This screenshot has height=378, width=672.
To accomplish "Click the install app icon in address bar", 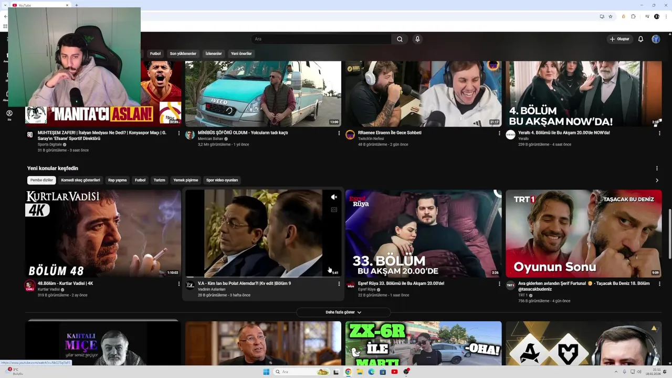I will coord(602,16).
